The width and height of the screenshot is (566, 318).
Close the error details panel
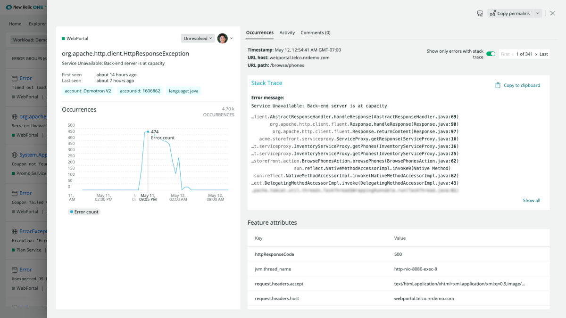552,13
